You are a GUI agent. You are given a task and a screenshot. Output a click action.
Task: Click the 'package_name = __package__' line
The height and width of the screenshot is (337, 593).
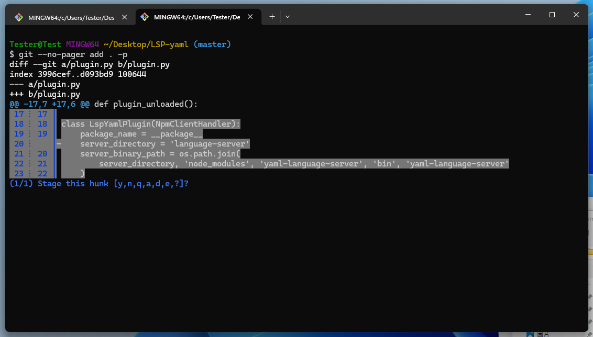coord(141,134)
